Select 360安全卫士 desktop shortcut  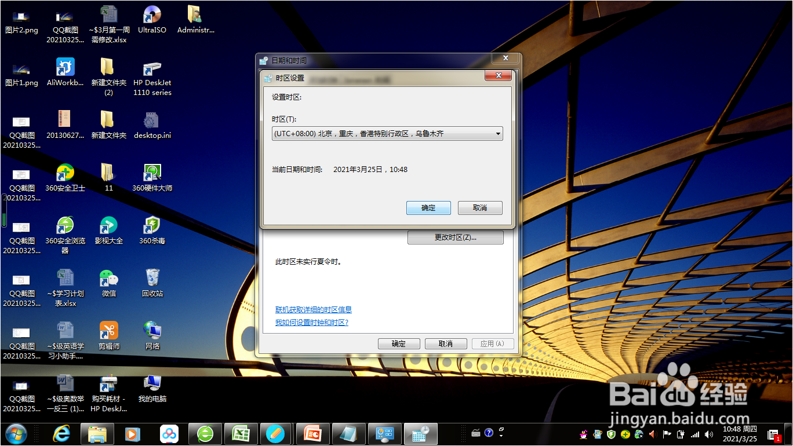pos(66,178)
